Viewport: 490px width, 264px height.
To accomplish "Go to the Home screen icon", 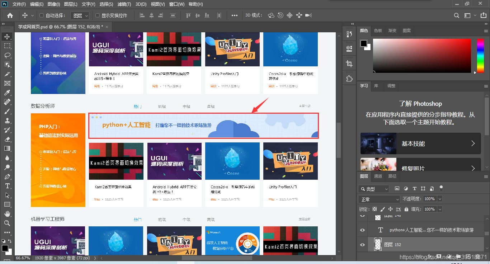I will (x=10, y=15).
